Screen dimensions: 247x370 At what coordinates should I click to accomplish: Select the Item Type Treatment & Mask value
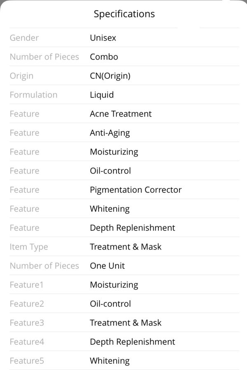point(126,247)
